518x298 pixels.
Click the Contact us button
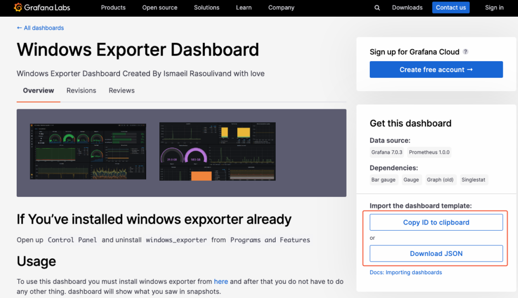click(x=451, y=8)
